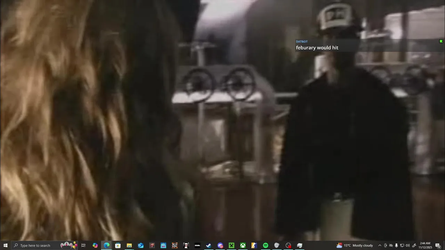Open the Windows Start menu

coord(5,245)
